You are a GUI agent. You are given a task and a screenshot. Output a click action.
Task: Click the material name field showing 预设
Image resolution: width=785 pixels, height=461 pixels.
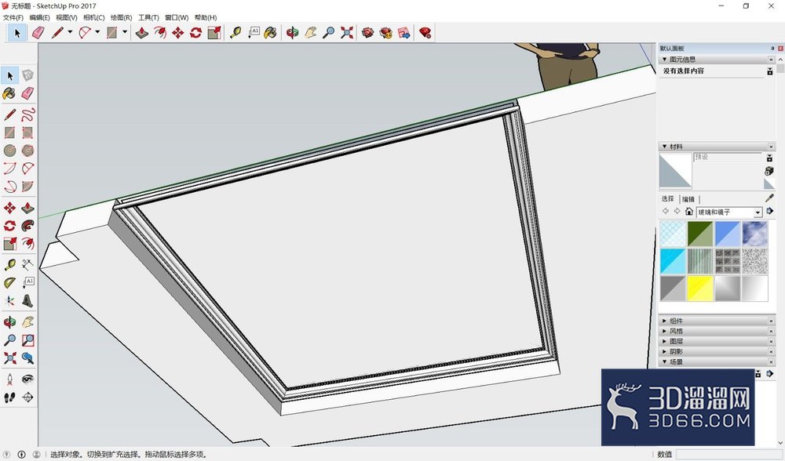728,157
